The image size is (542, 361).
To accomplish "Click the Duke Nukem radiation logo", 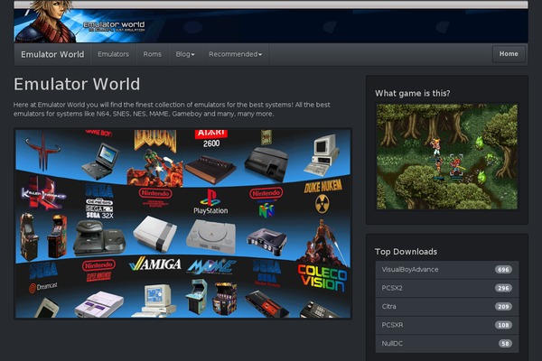I will [x=322, y=196].
